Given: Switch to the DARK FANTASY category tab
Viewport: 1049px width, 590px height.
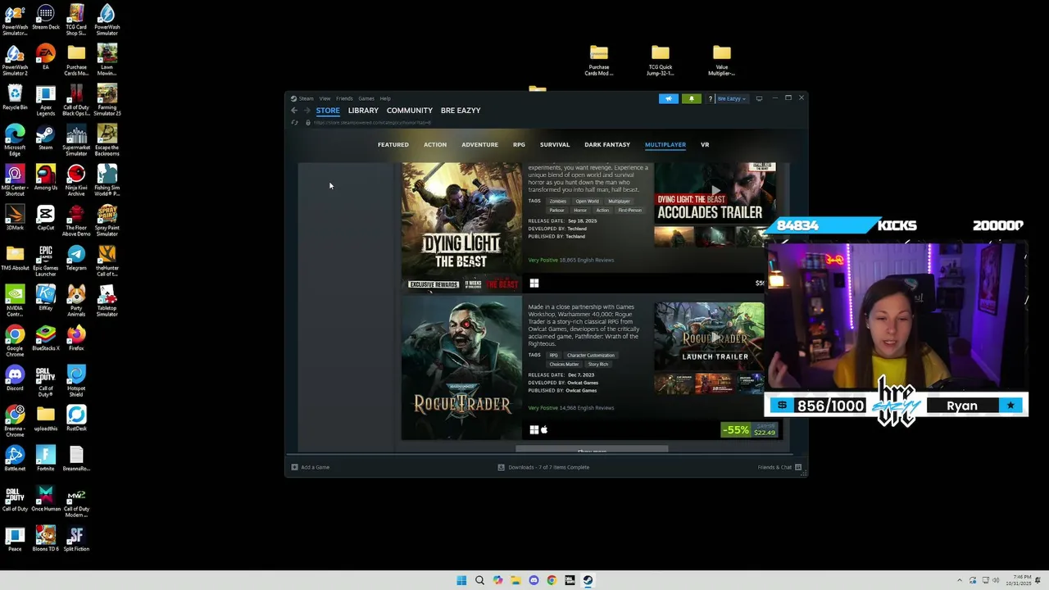Looking at the screenshot, I should tap(607, 145).
